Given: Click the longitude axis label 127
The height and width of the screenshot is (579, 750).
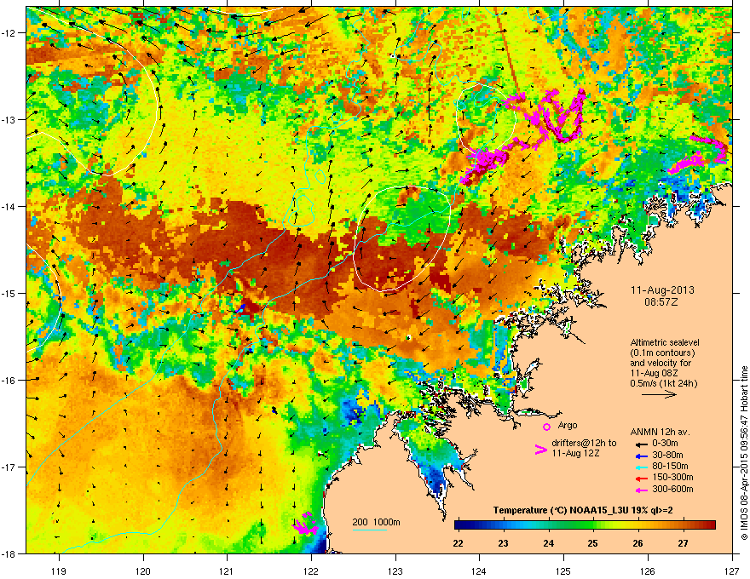Looking at the screenshot, I should (732, 571).
